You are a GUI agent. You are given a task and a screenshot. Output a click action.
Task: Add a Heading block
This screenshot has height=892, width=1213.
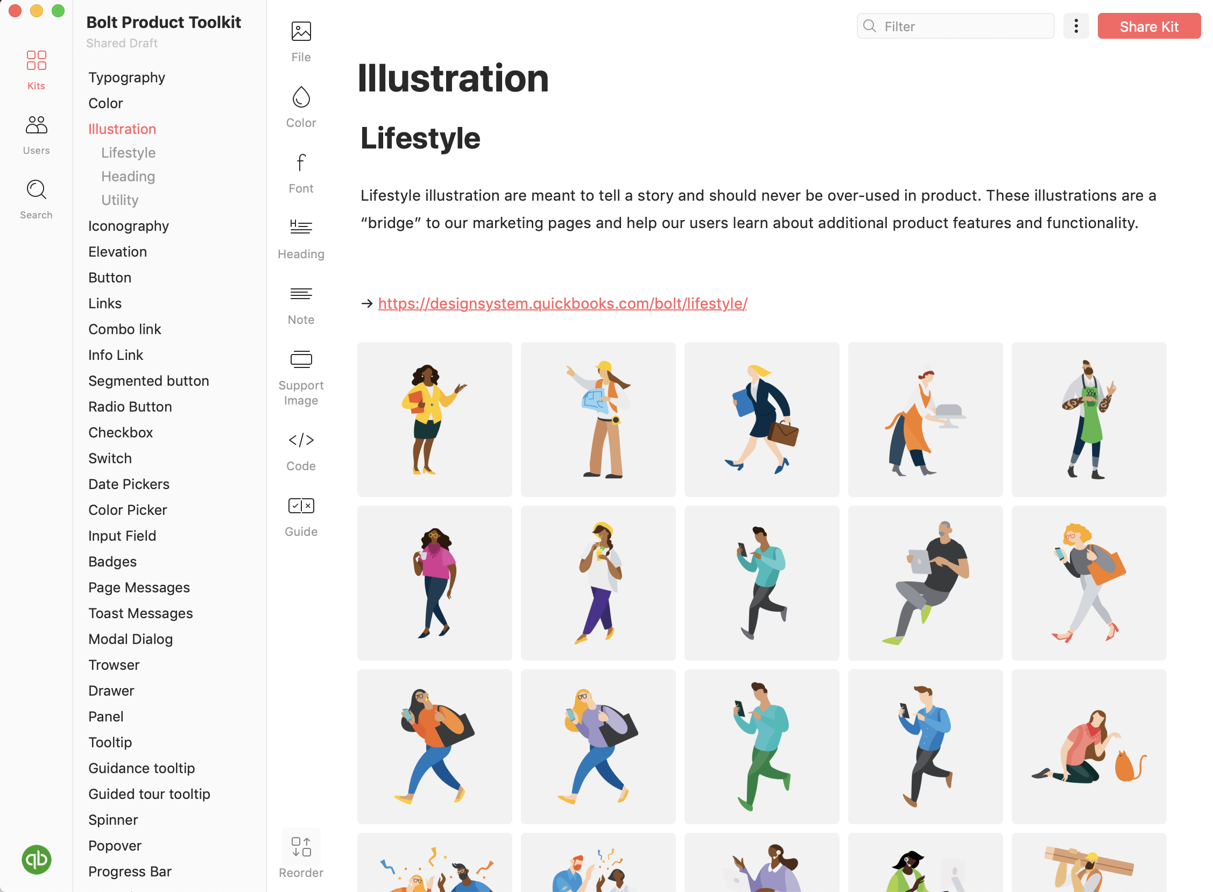click(301, 239)
